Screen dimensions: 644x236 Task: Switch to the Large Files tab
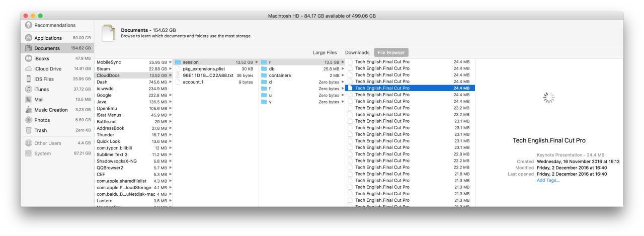click(325, 52)
